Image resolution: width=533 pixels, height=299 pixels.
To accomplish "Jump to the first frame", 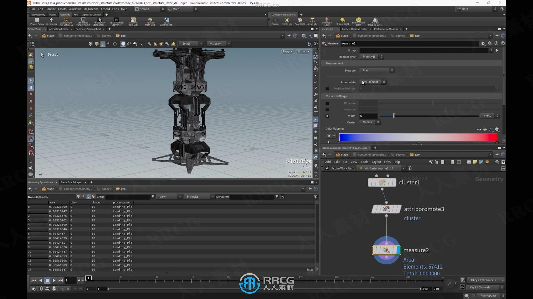I will [x=34, y=280].
